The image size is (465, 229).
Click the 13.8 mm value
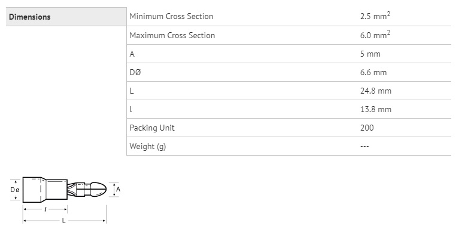376,109
